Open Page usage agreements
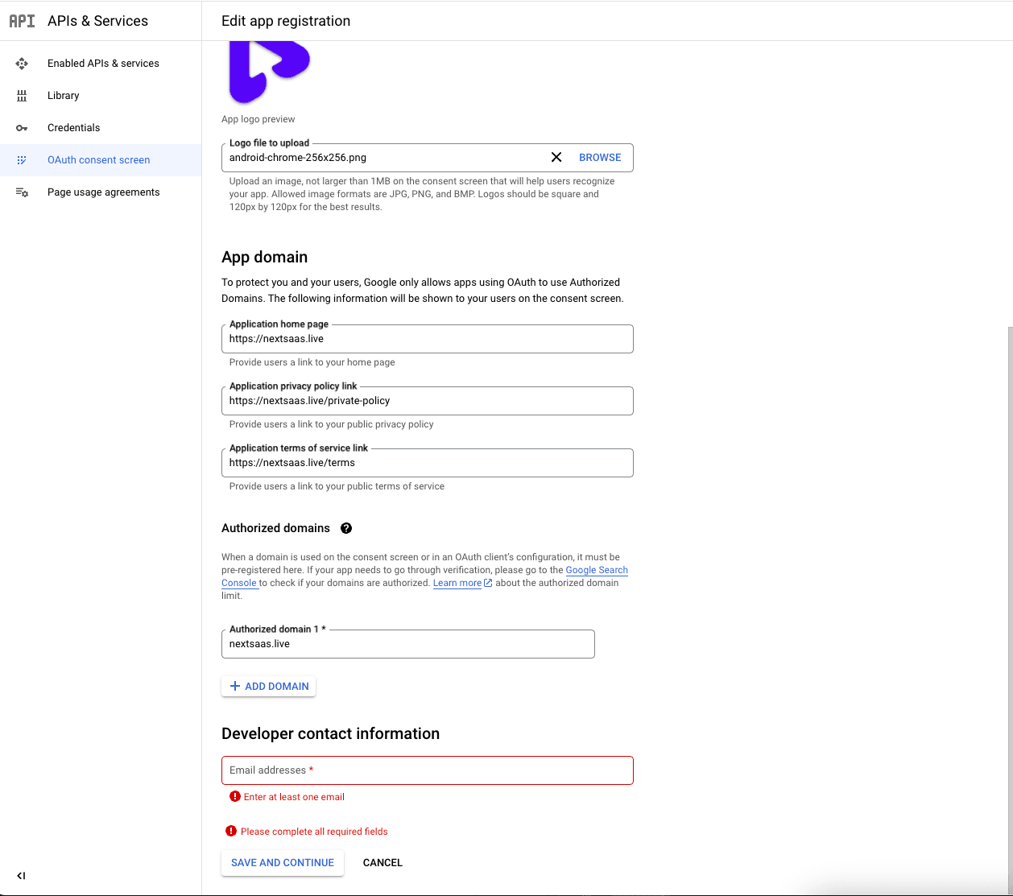 pyautogui.click(x=103, y=192)
